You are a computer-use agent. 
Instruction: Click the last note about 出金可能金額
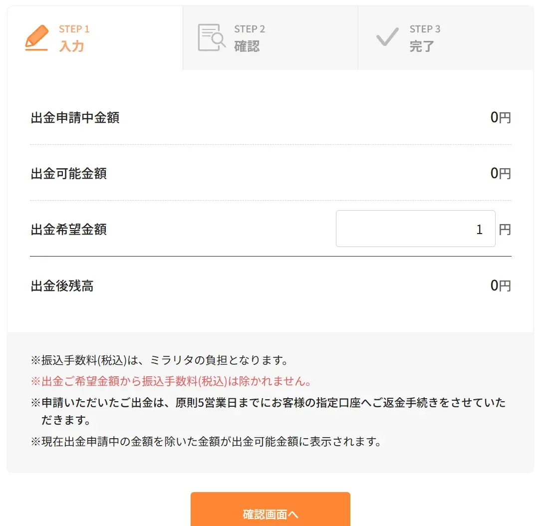pyautogui.click(x=207, y=441)
